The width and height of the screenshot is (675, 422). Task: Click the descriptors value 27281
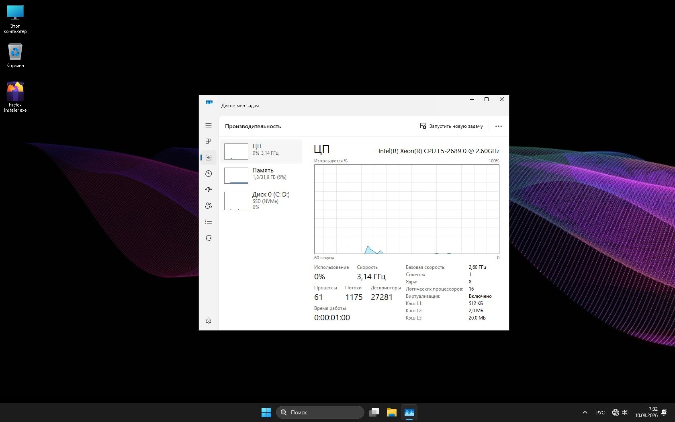pos(382,297)
